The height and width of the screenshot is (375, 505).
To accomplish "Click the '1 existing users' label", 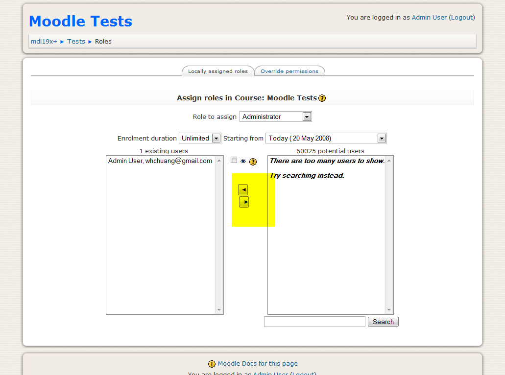I will [x=164, y=151].
